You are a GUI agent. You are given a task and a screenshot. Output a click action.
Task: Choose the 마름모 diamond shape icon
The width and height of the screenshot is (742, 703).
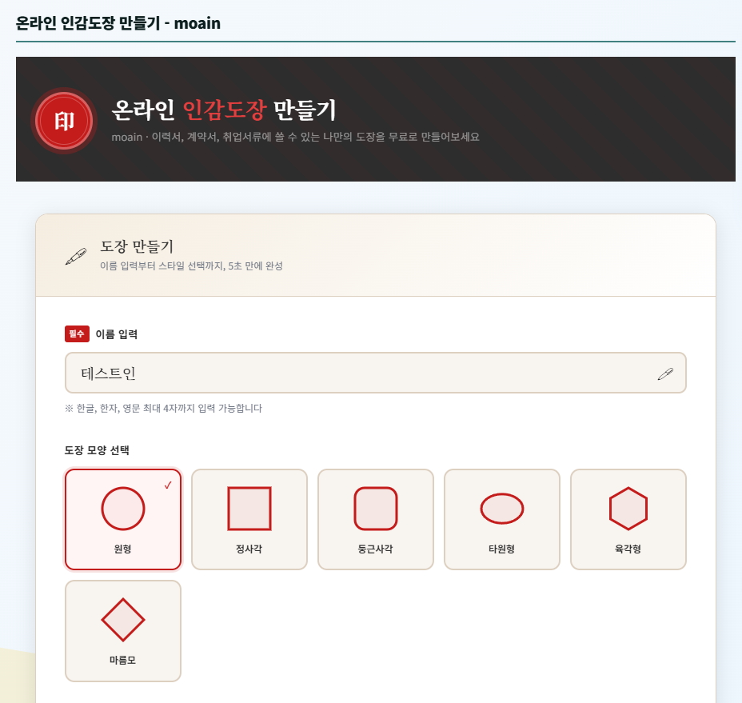click(123, 620)
